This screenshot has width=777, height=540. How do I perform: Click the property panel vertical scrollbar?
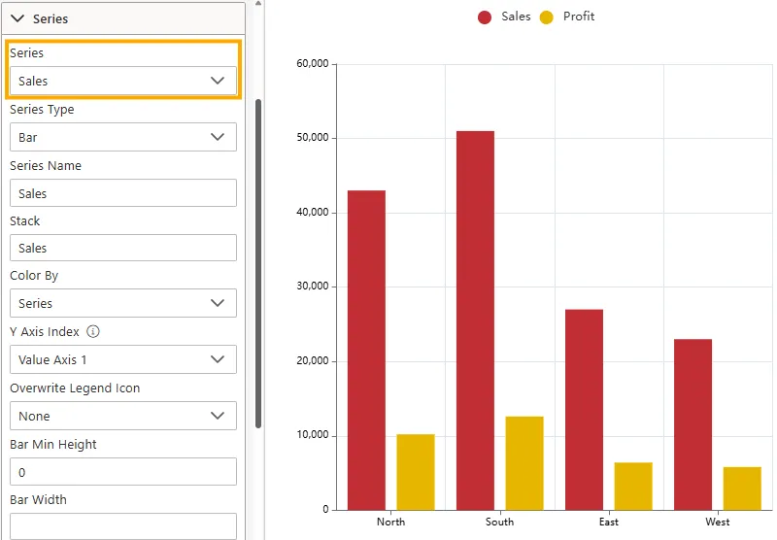258,262
